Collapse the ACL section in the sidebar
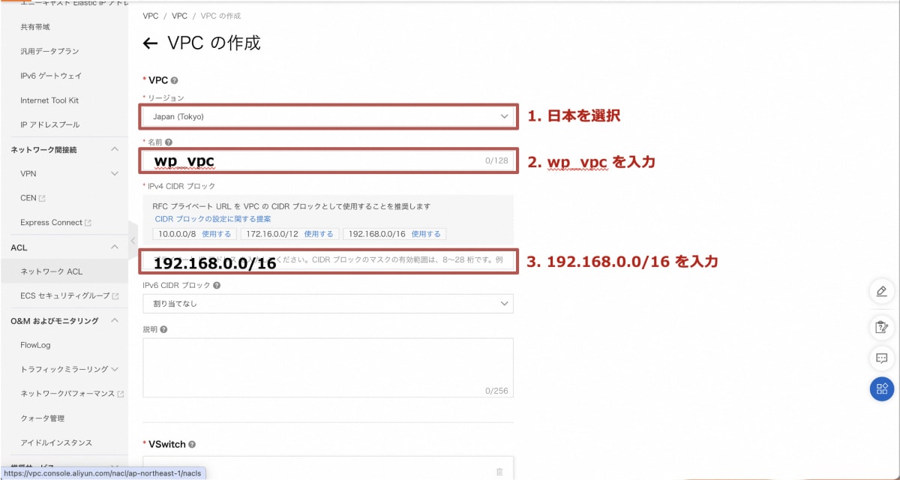 point(115,247)
